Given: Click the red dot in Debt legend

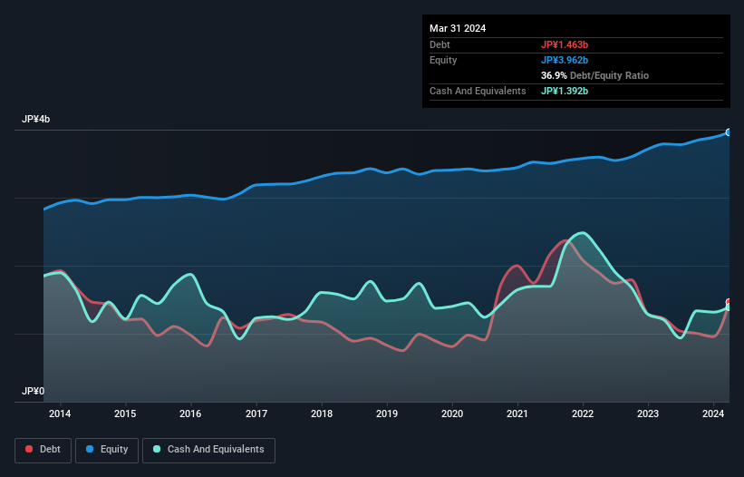Looking at the screenshot, I should (30, 450).
